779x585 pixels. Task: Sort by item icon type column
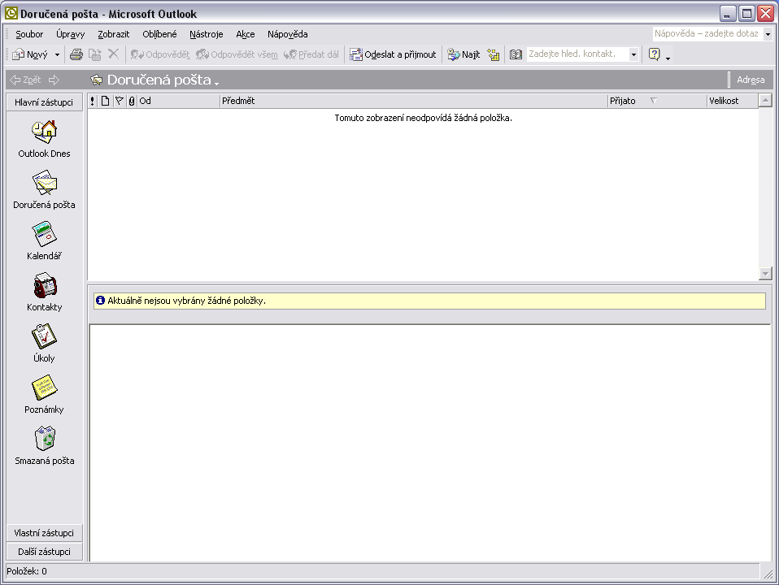106,102
